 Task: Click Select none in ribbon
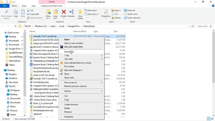(131, 14)
